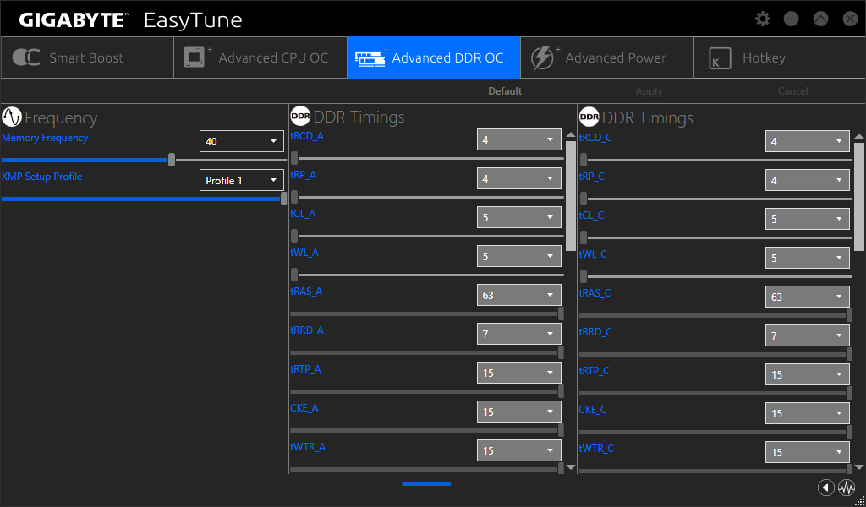
Task: Click the tWTR_C label
Action: pos(596,449)
